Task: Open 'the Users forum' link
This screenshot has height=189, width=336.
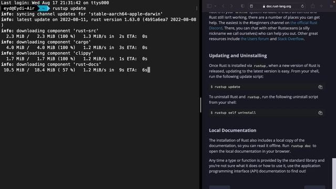Action: coord(255,39)
